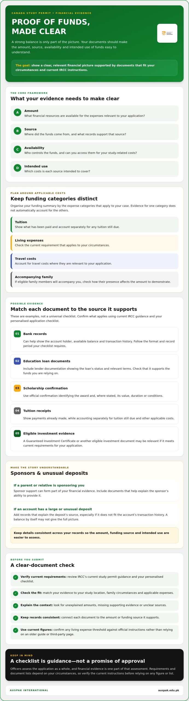Toggle the Verify current requirements checkmark

pos(16,577)
